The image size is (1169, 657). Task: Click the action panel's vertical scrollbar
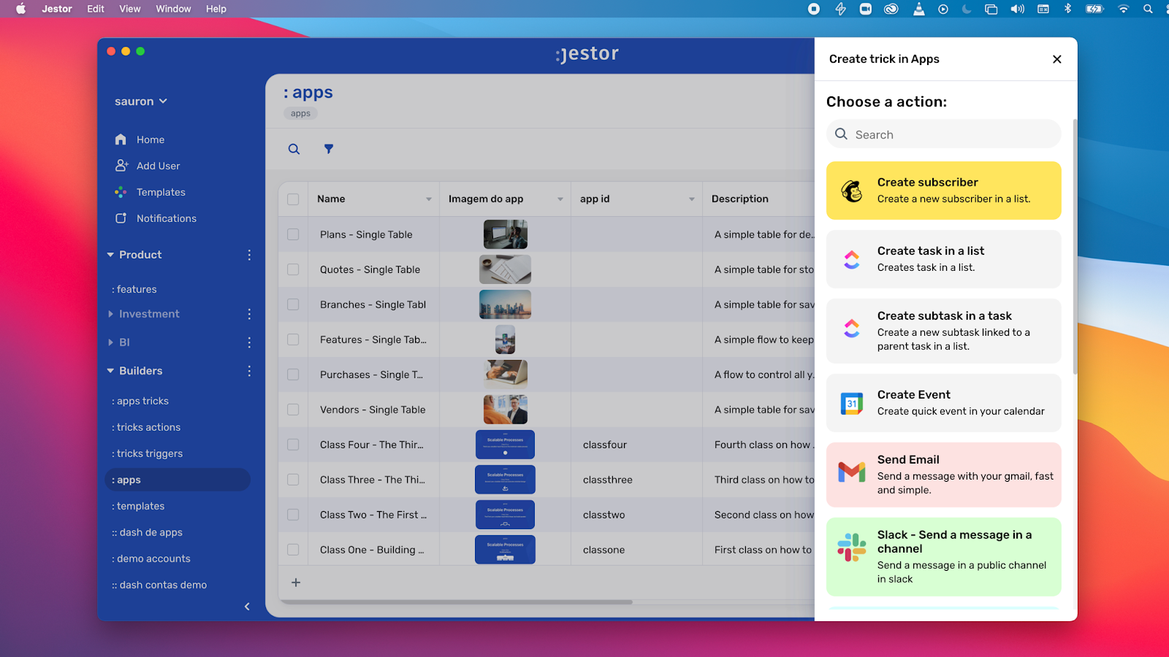pos(1075,247)
